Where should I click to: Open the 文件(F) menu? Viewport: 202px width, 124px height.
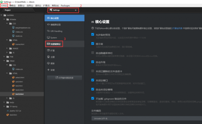tap(4, 6)
